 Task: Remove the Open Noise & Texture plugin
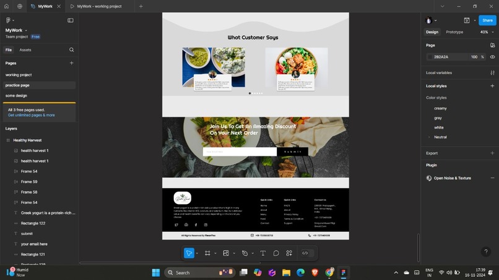tap(492, 178)
